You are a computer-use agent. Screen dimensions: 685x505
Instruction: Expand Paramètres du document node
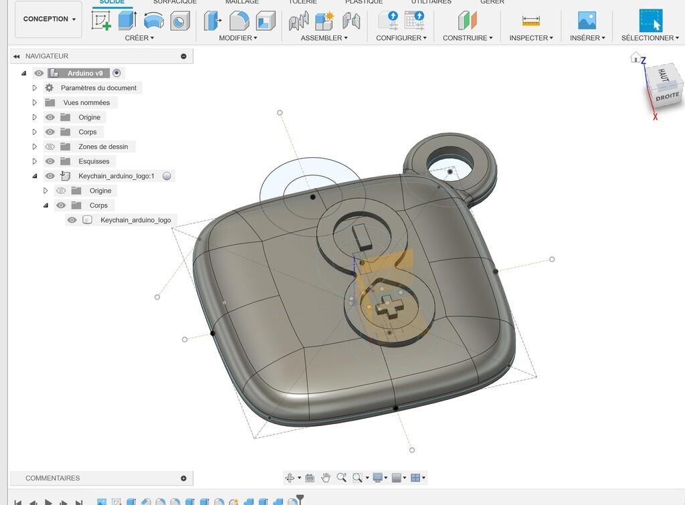click(35, 88)
